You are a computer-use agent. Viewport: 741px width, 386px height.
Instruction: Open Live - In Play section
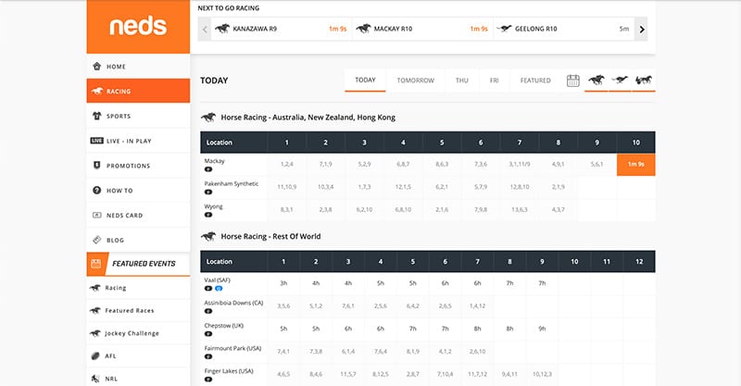coord(138,141)
